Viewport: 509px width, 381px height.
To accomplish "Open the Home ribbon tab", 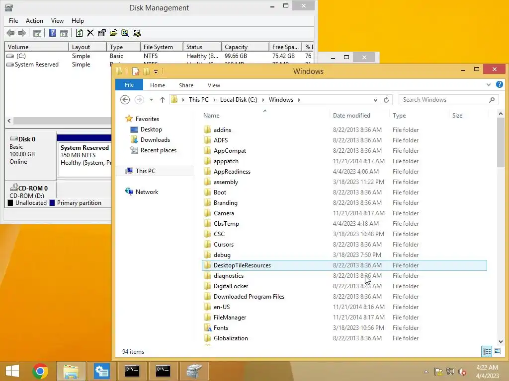I will click(158, 85).
